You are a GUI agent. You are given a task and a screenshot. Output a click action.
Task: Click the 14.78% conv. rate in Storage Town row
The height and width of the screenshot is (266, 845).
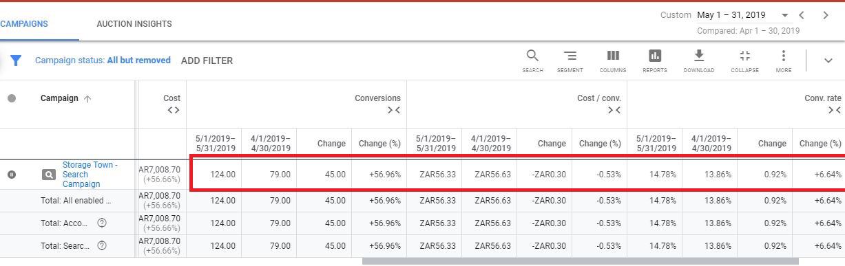point(662,175)
